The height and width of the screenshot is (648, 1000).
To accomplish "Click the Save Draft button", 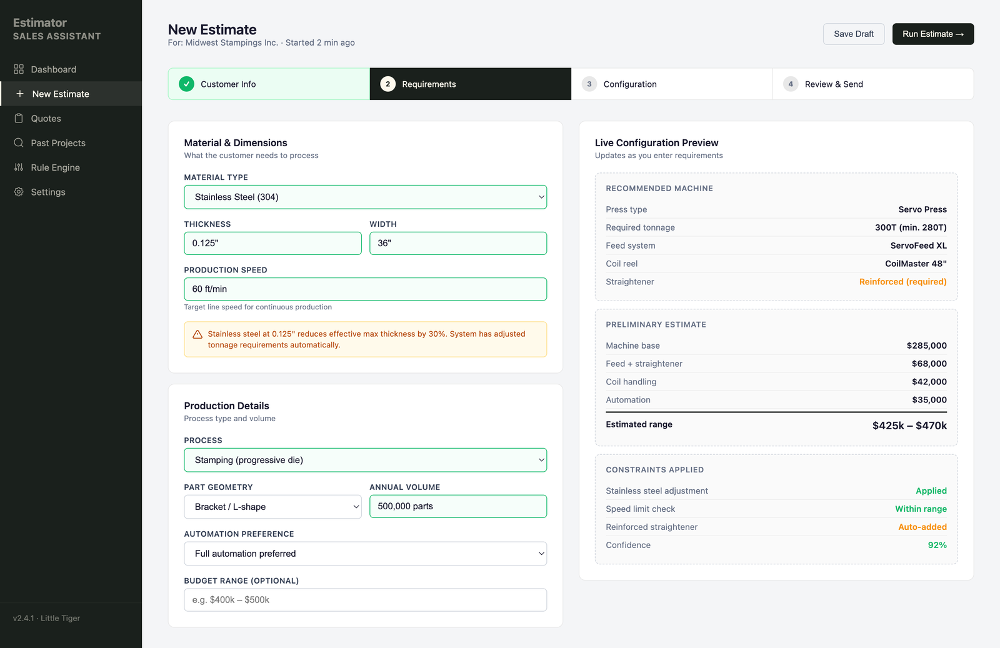I will [853, 34].
